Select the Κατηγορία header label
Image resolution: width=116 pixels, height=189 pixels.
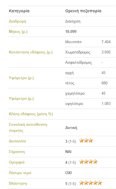coord(19,11)
